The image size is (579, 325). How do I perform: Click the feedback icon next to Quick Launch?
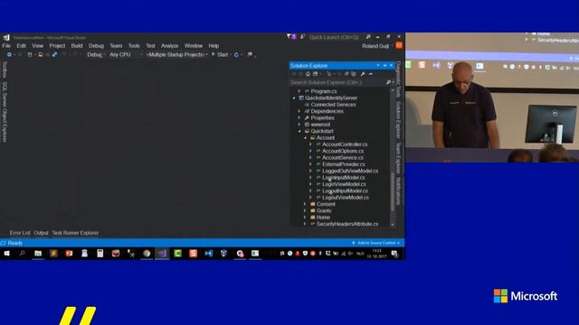[302, 37]
